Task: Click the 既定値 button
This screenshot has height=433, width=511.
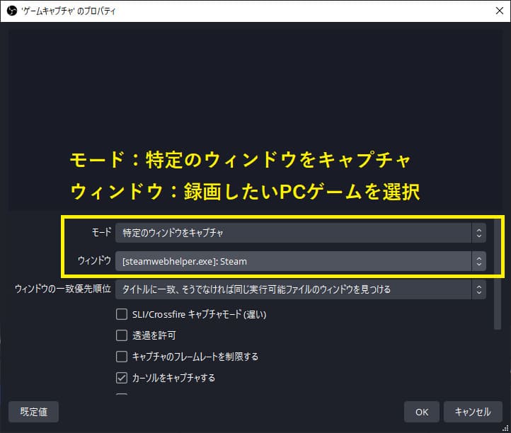Action: [33, 412]
